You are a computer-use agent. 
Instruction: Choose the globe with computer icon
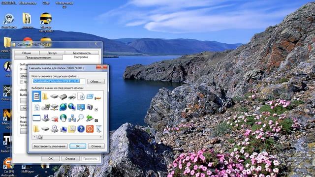click(72, 107)
